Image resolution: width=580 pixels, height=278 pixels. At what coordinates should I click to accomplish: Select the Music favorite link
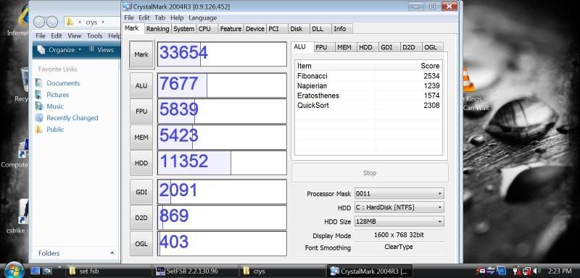[x=55, y=106]
